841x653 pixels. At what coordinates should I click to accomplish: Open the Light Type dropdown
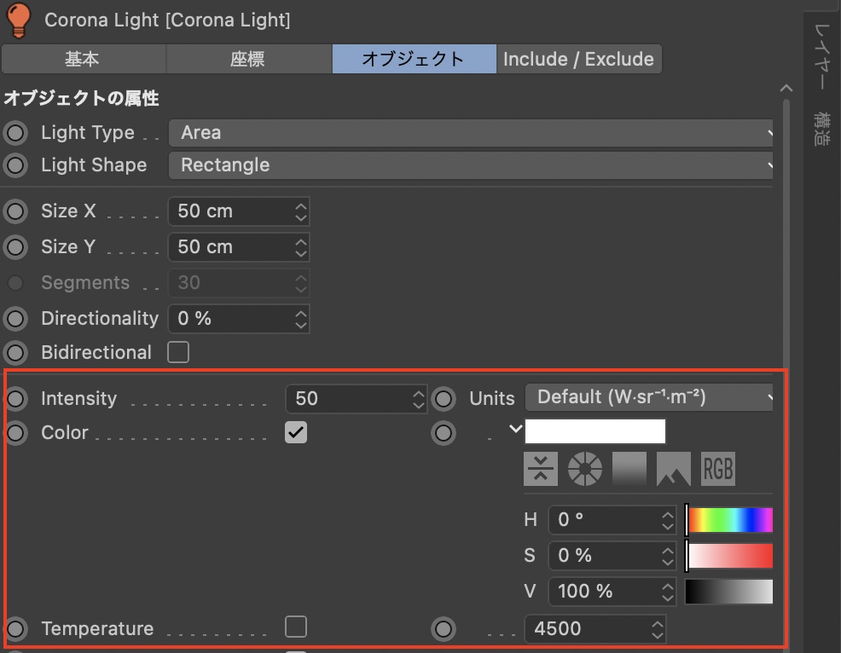pos(472,133)
